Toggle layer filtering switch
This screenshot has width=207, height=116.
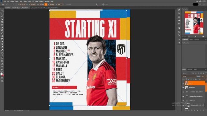click(206, 73)
